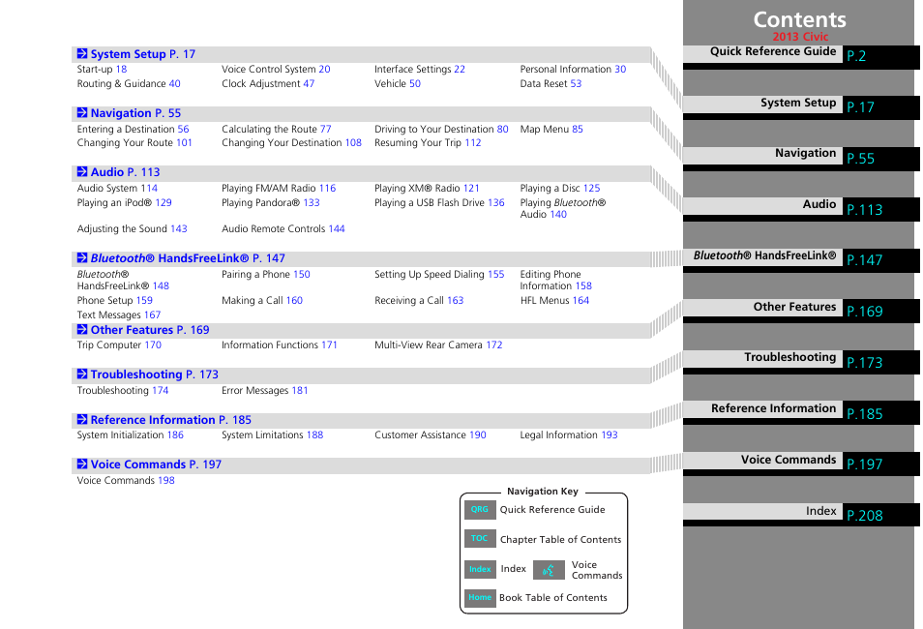Go to Playing a Disc page 125
The width and height of the screenshot is (923, 629).
(560, 188)
